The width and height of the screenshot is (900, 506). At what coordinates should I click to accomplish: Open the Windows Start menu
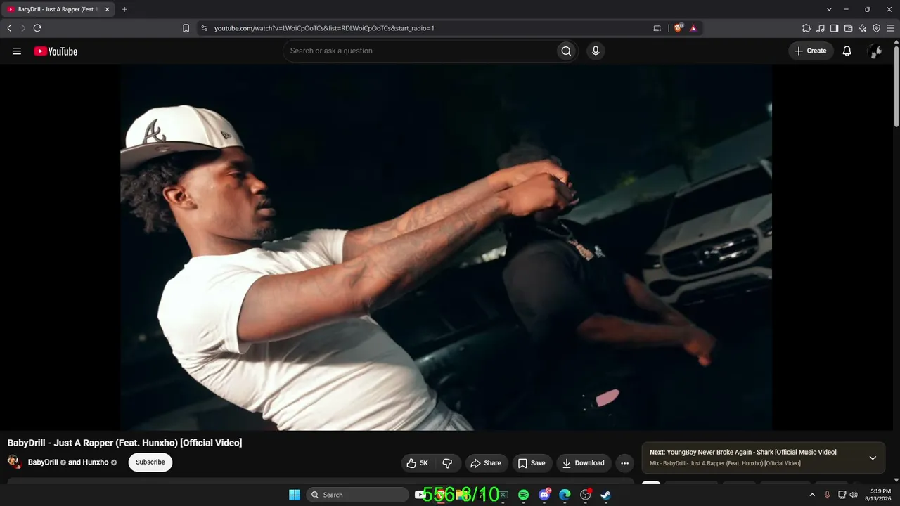click(x=295, y=495)
